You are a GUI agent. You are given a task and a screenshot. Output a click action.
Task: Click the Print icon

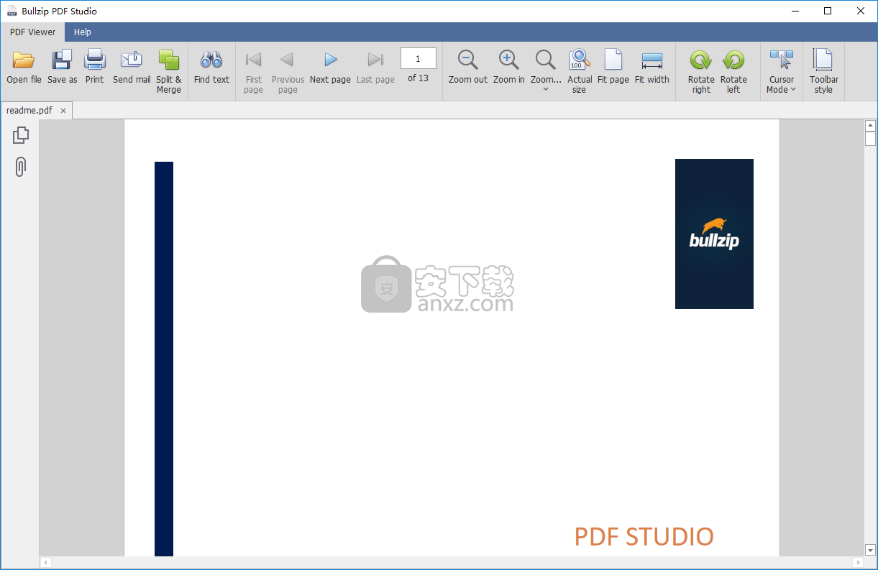95,60
